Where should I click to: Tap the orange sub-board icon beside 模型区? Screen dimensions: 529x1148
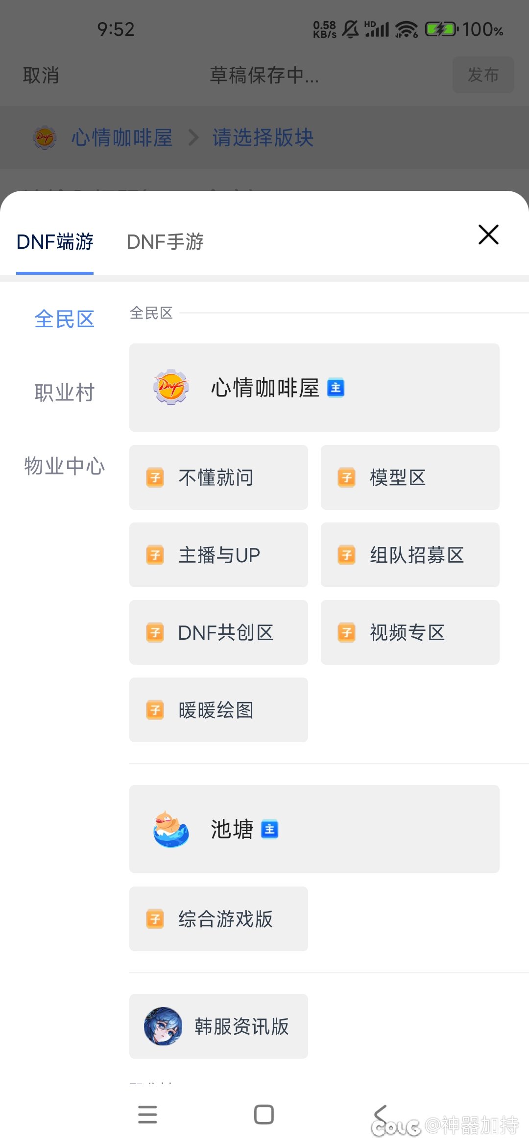point(346,477)
